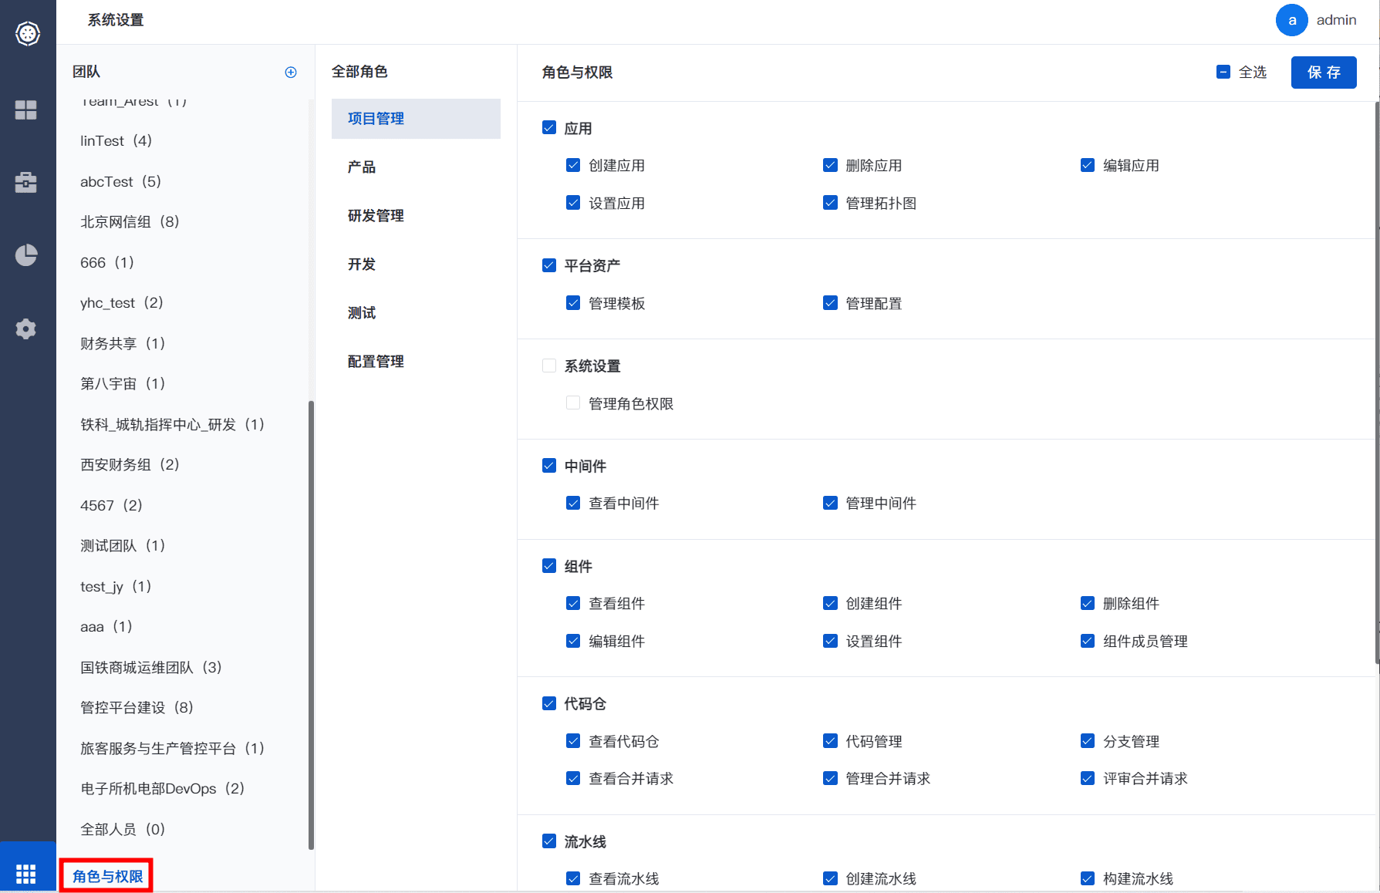Uncheck the 代码仓 group checkbox
The width and height of the screenshot is (1380, 893).
click(549, 703)
